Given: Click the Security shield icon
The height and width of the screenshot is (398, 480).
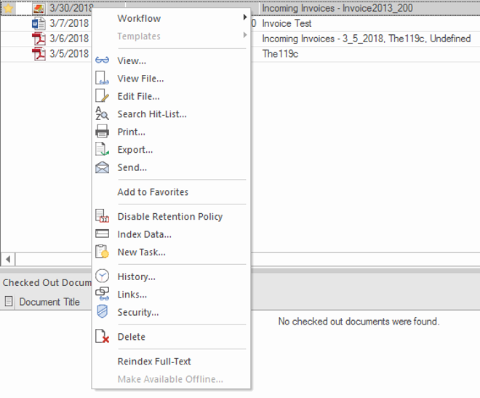Looking at the screenshot, I should 102,311.
